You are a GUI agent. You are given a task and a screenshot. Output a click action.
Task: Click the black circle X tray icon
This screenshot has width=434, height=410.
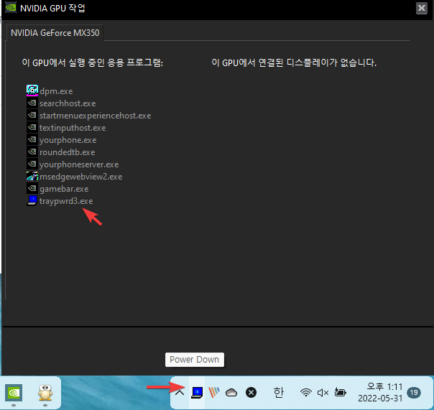pos(251,392)
